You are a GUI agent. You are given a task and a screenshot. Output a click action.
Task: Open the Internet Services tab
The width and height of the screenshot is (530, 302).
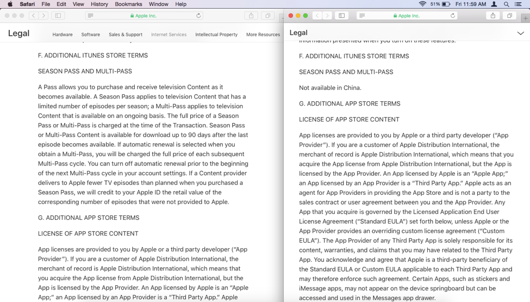coord(169,34)
